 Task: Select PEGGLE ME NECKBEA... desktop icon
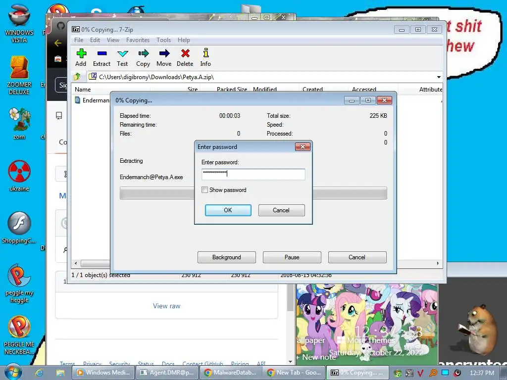[x=19, y=335]
